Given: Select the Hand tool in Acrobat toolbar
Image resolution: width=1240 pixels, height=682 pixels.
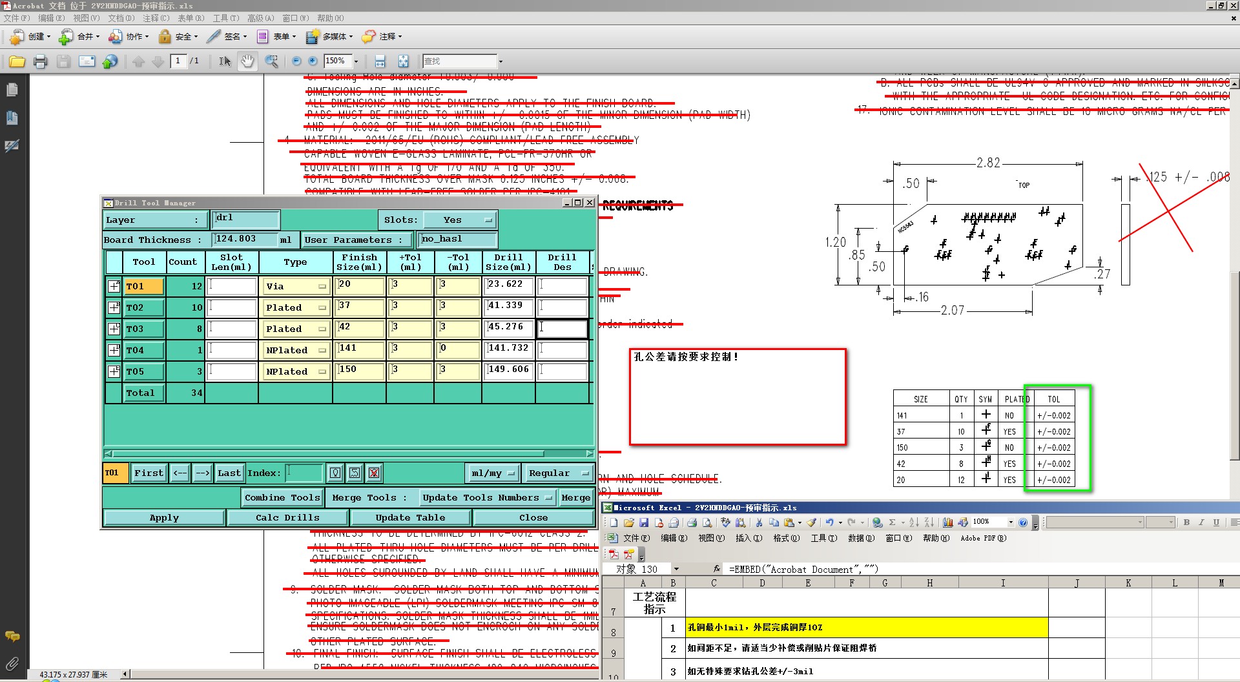Looking at the screenshot, I should [x=247, y=61].
